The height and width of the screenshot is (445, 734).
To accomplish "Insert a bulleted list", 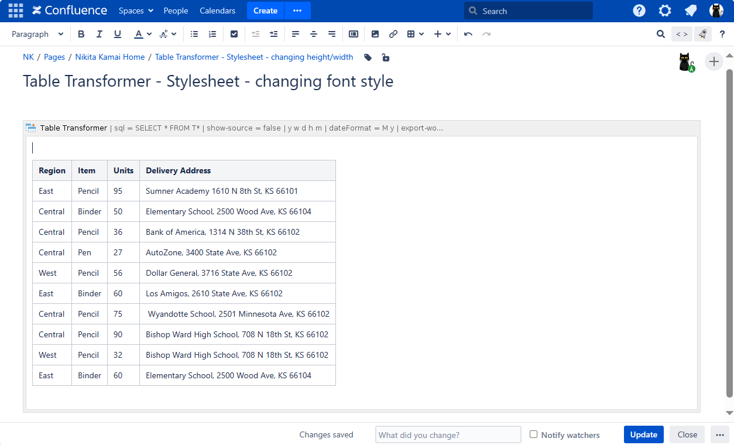I will [194, 34].
